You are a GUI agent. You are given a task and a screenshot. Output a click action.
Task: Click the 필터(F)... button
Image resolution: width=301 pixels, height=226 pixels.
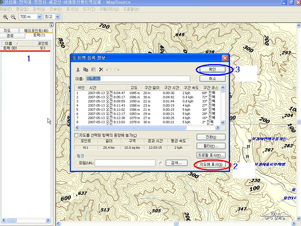pyautogui.click(x=211, y=146)
